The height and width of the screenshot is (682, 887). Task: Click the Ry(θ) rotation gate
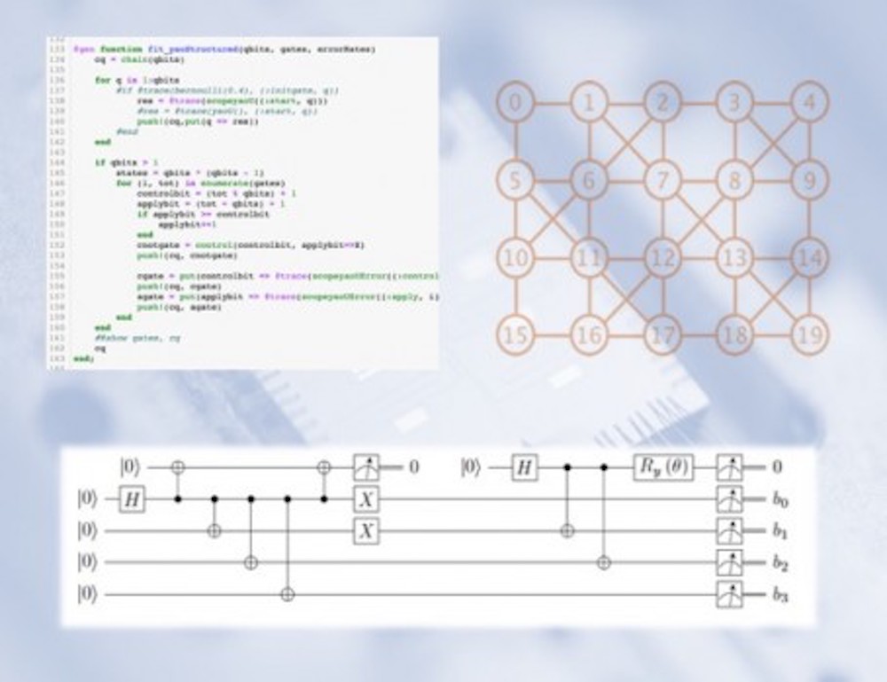[663, 466]
